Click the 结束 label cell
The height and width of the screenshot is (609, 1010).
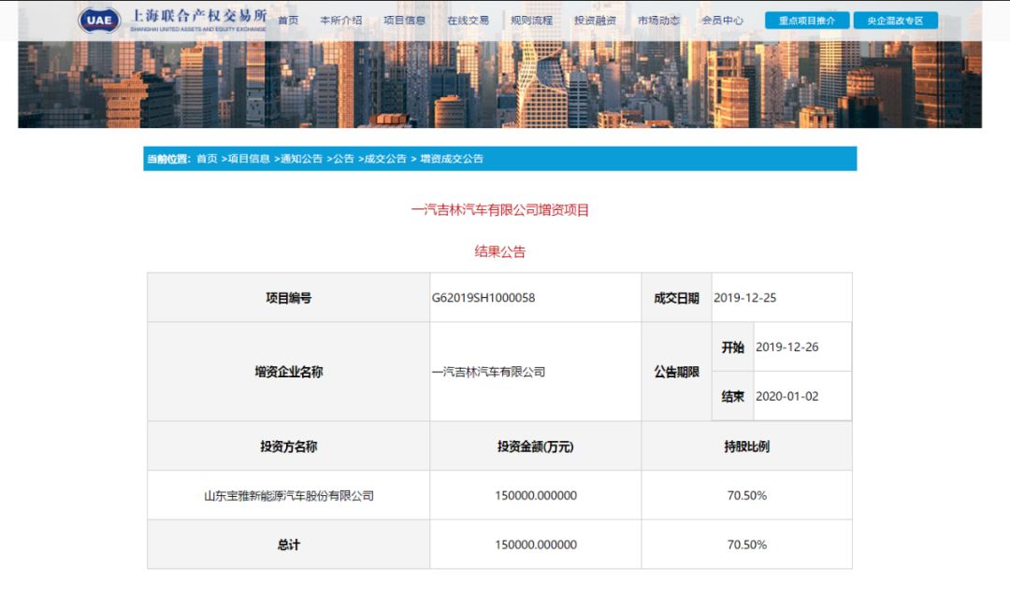[732, 396]
